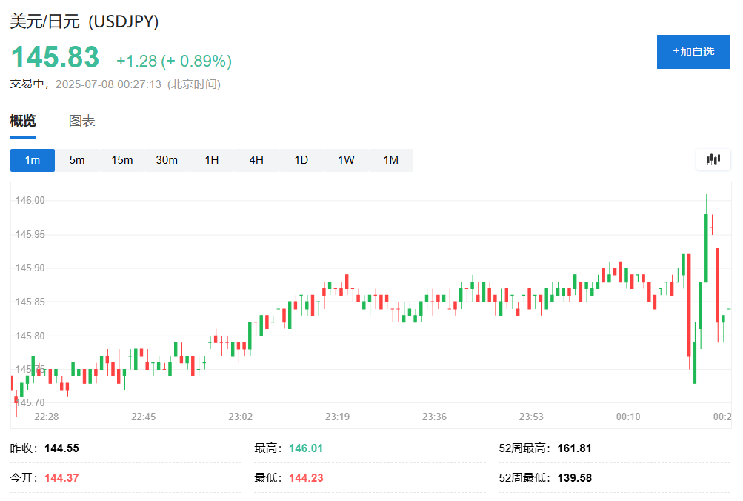Switch to the 概览 tab
743x501 pixels.
click(23, 121)
